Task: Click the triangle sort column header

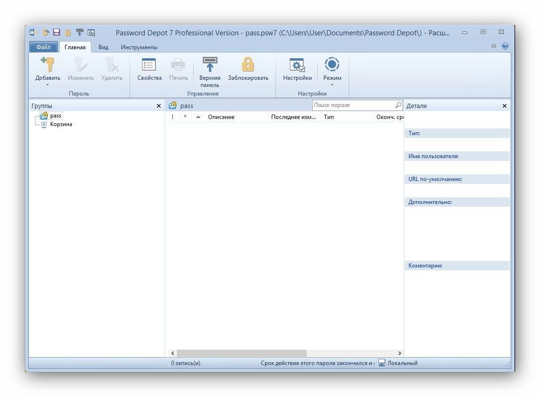Action: tap(198, 117)
